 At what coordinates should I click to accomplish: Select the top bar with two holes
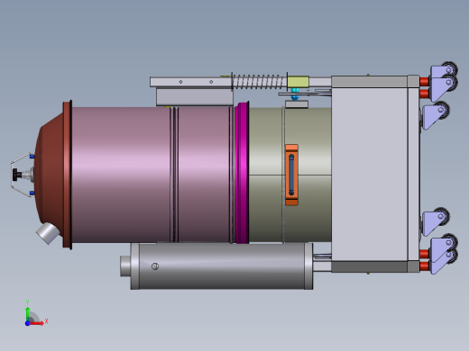click(x=190, y=82)
